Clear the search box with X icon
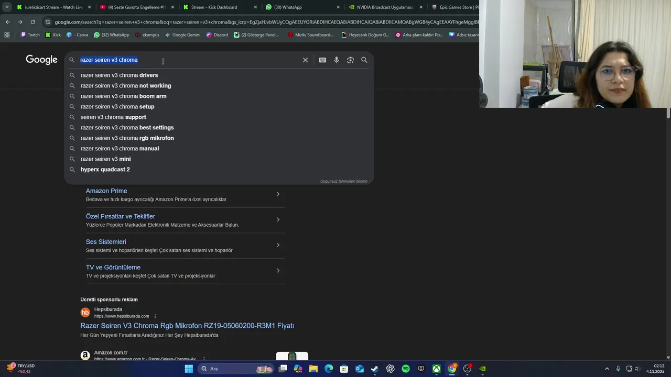 [x=305, y=60]
